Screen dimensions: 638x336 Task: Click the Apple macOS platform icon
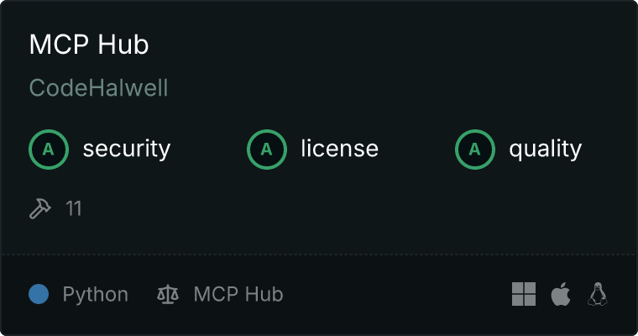(561, 294)
